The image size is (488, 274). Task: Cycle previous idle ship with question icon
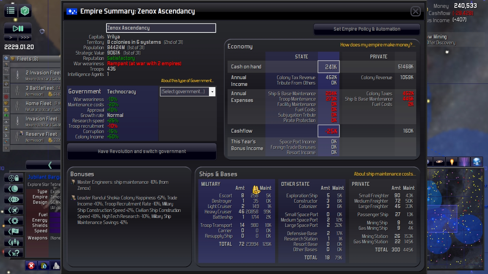(x=14, y=253)
